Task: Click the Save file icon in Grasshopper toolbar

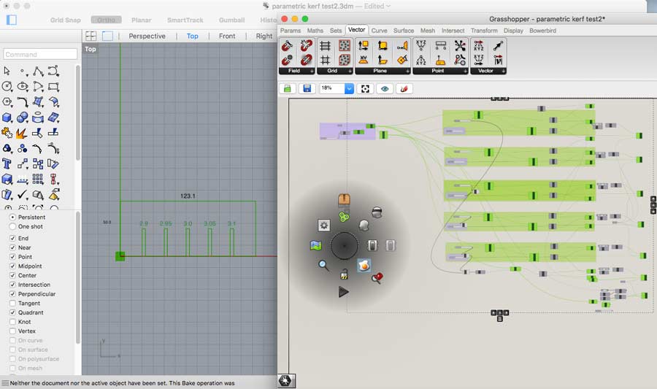Action: [x=307, y=88]
